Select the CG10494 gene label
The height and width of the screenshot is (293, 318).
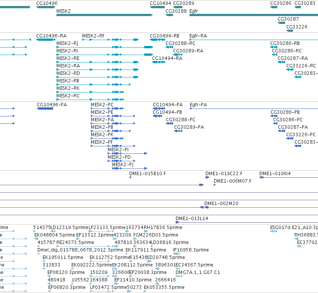[160, 3]
